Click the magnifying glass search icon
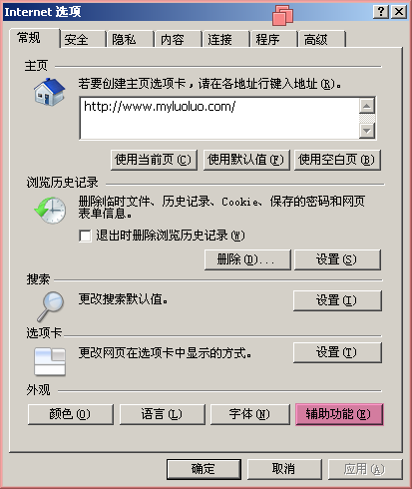412x489 pixels. (x=51, y=306)
